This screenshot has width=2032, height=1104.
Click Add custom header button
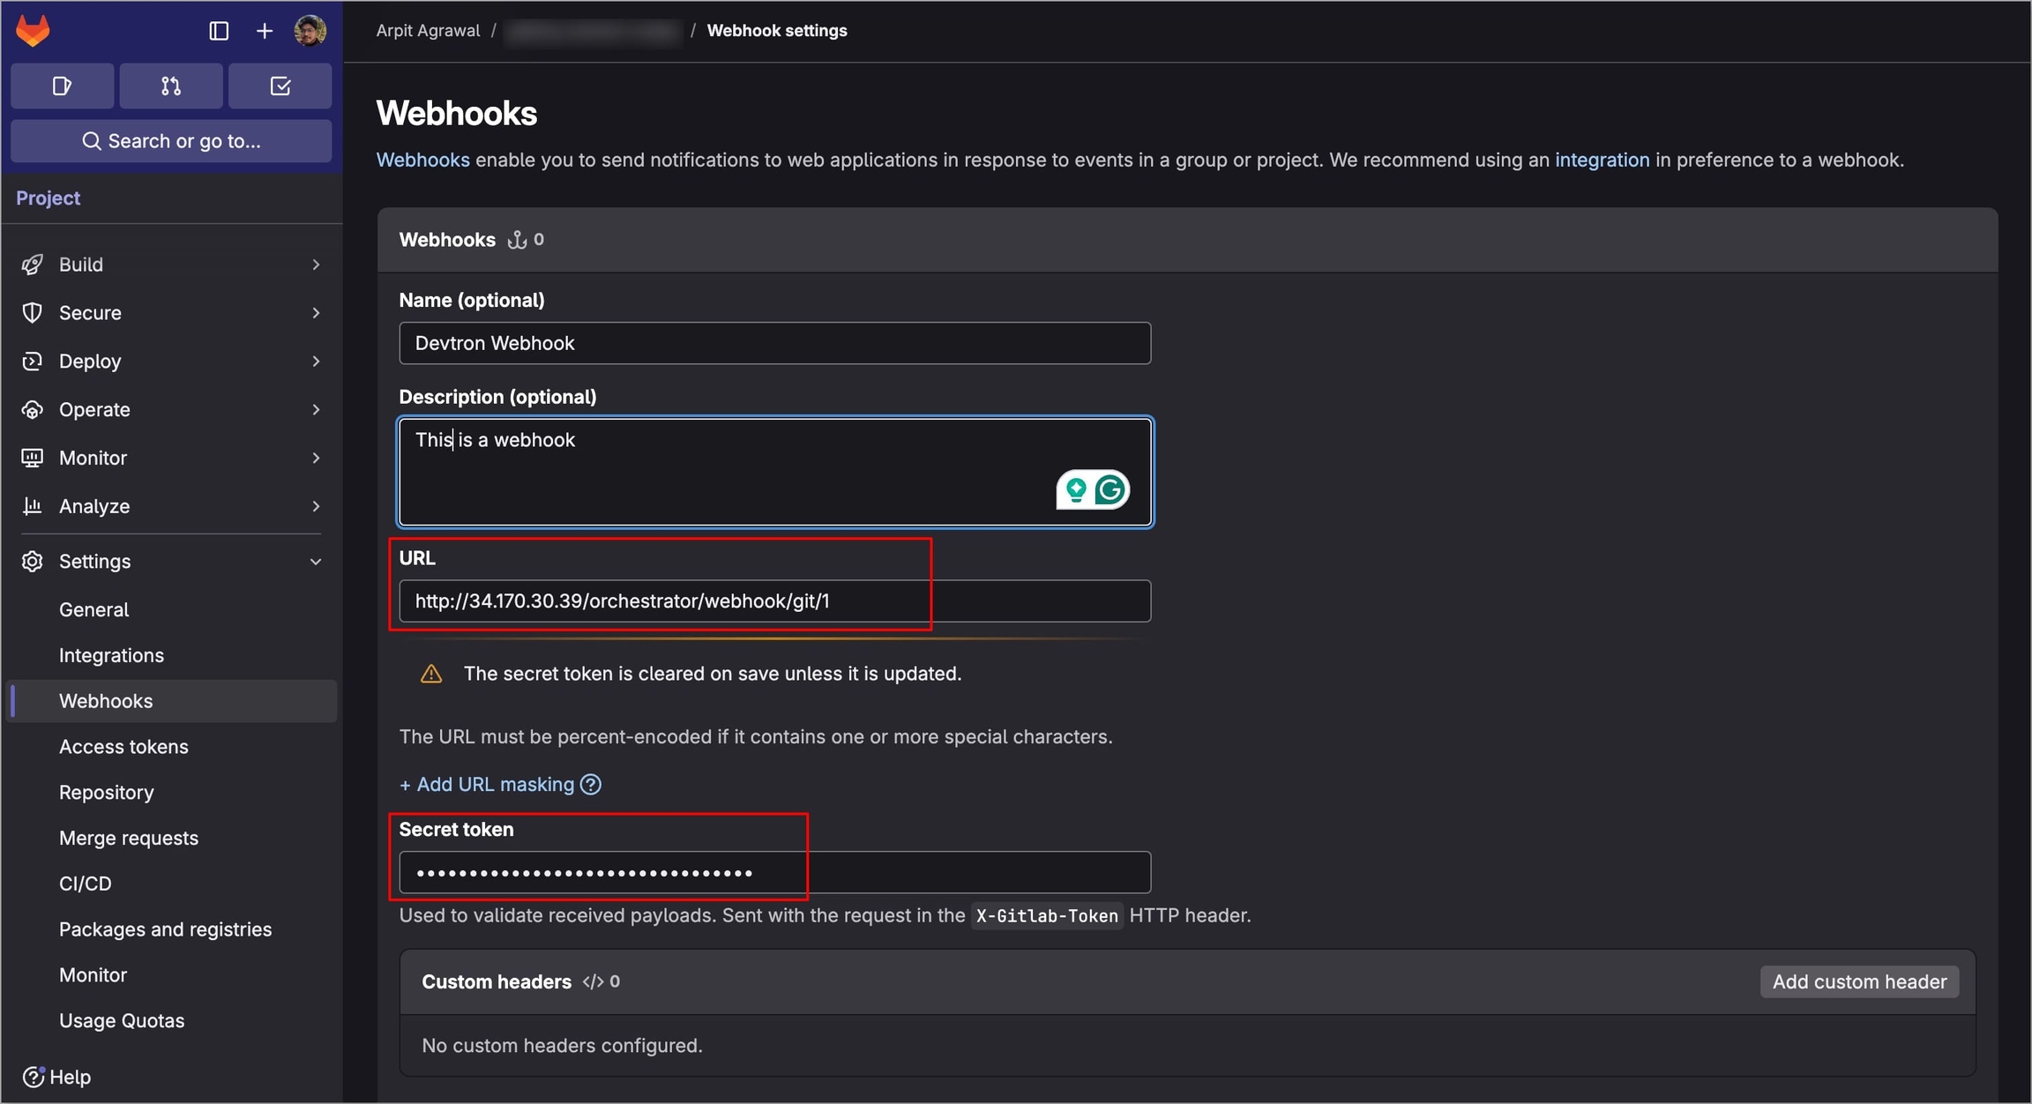(1858, 981)
